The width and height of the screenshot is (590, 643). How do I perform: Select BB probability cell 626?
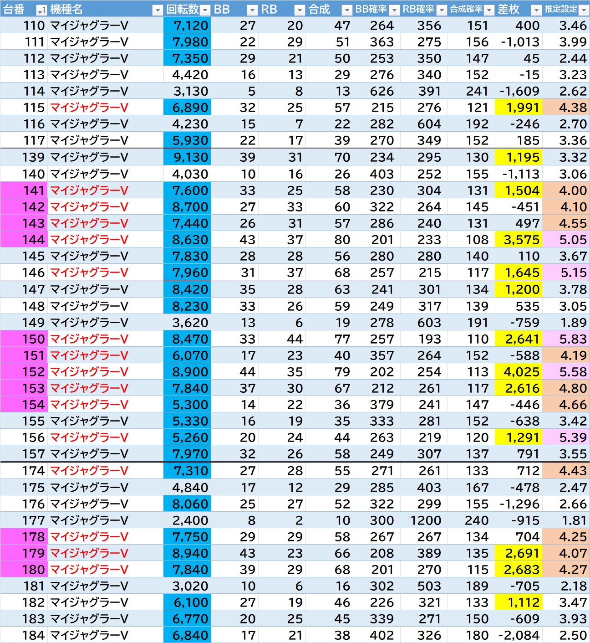point(376,91)
